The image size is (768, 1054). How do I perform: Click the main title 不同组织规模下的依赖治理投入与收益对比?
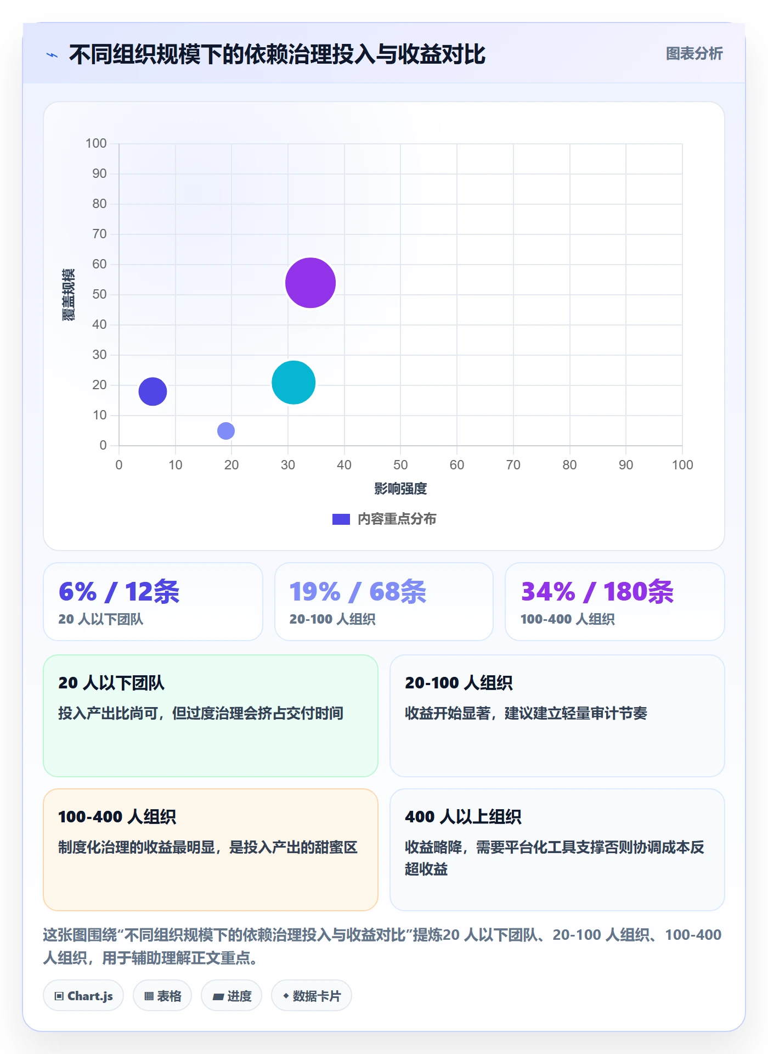[277, 55]
